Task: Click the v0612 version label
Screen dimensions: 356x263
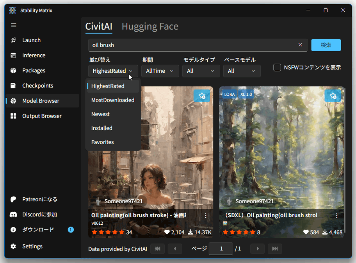Action: [x=97, y=223]
